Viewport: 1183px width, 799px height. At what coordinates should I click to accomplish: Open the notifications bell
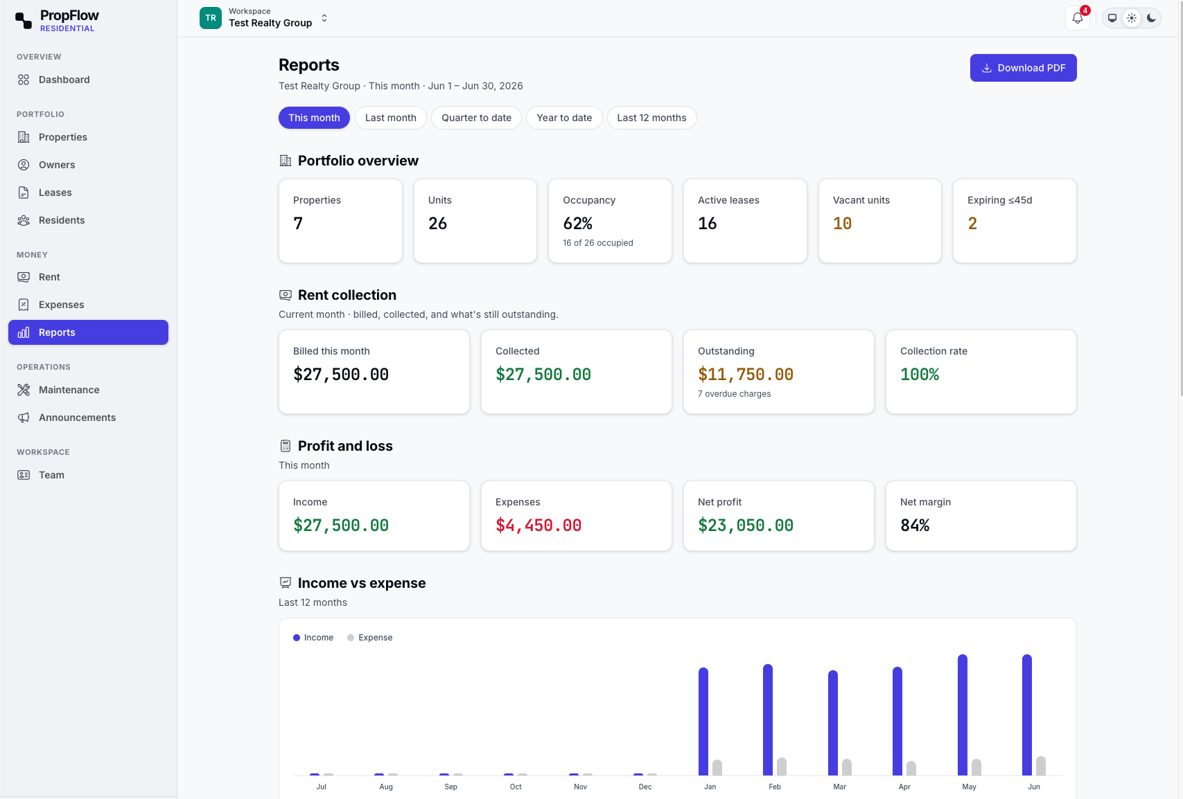(x=1078, y=18)
